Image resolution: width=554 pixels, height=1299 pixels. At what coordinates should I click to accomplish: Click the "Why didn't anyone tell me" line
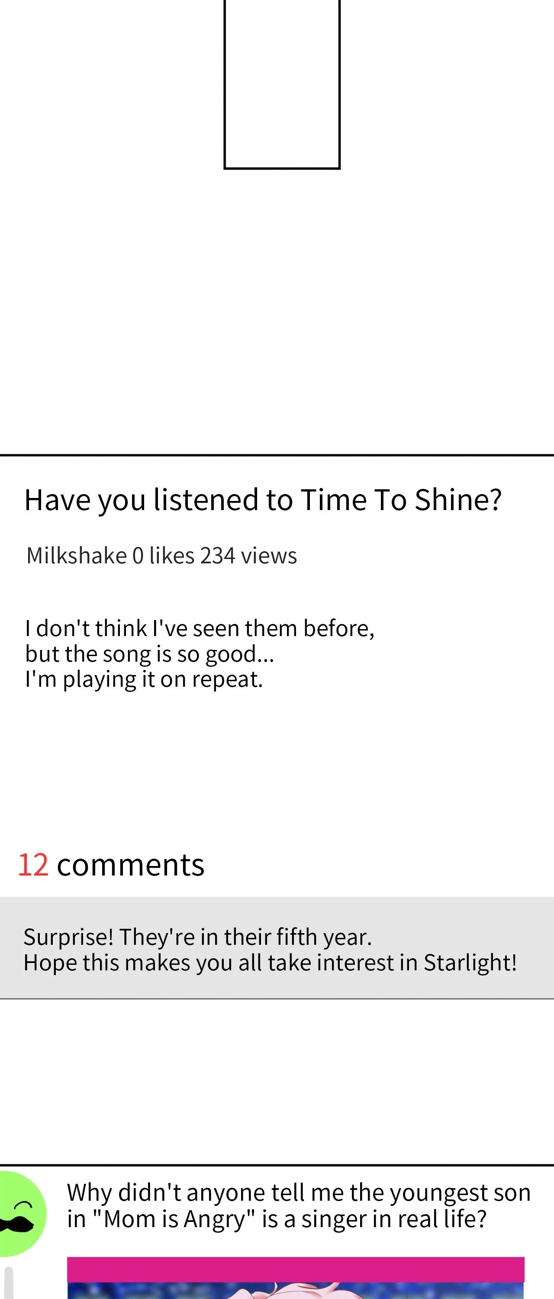coord(298,1192)
